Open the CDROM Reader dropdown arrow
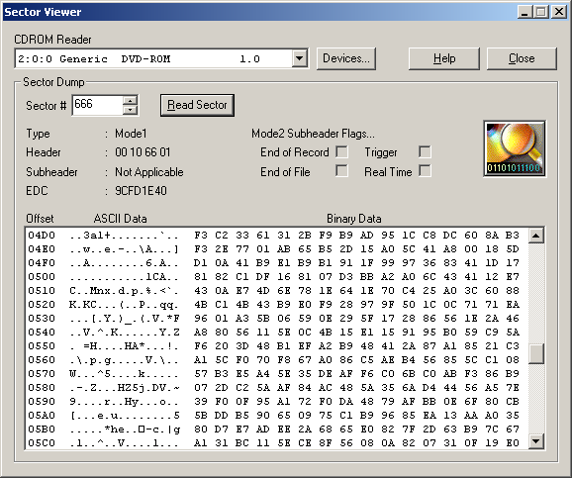Image resolution: width=572 pixels, height=478 pixels. (x=299, y=58)
